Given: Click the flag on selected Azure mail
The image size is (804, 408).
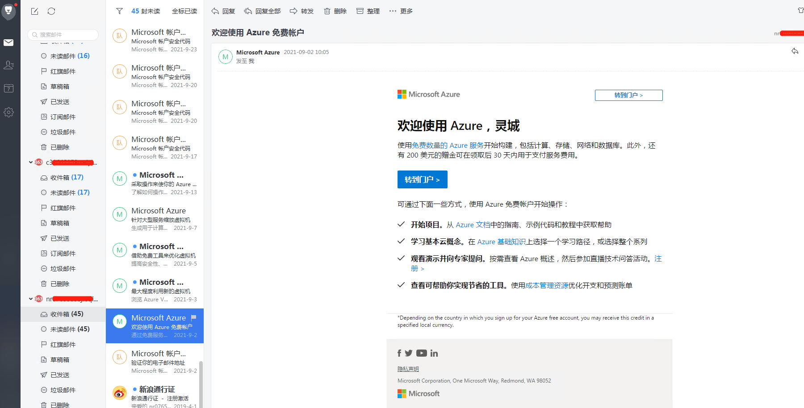Looking at the screenshot, I should (x=193, y=318).
